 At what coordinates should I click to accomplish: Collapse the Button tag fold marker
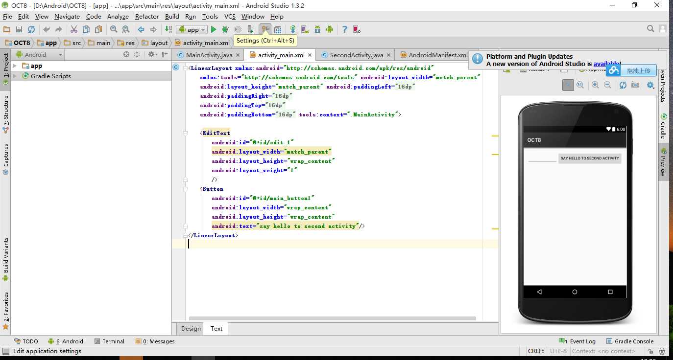185,189
